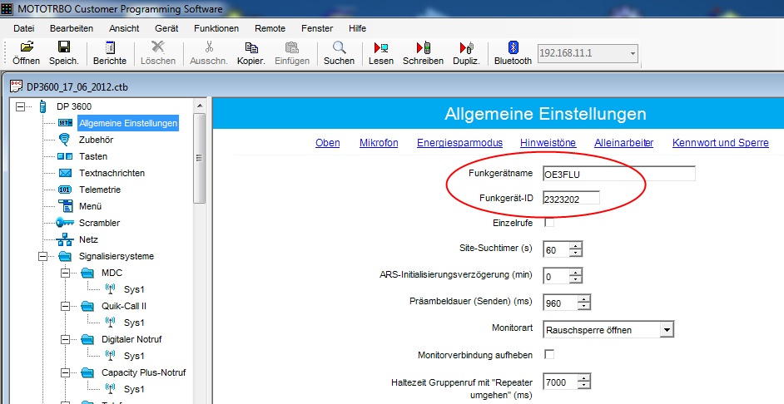Increase ARS-Initialisierungsverzögerung value

point(576,272)
